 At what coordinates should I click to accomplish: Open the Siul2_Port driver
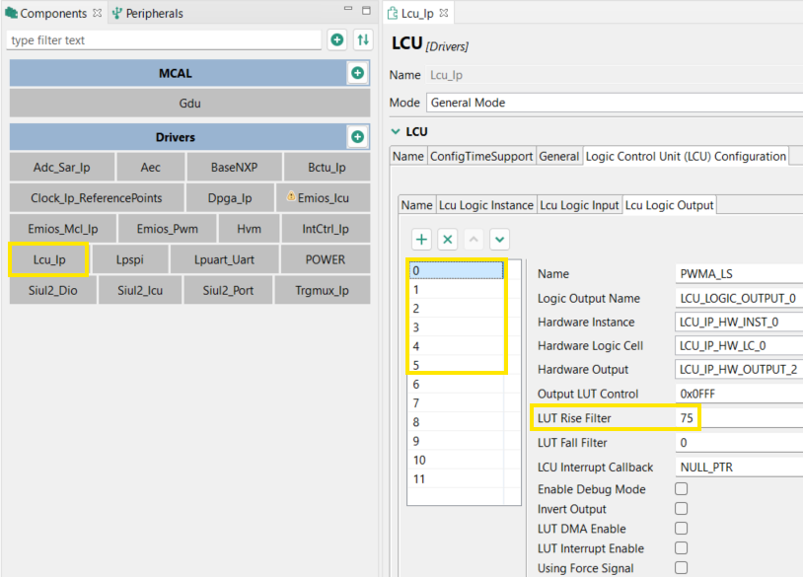click(x=228, y=290)
